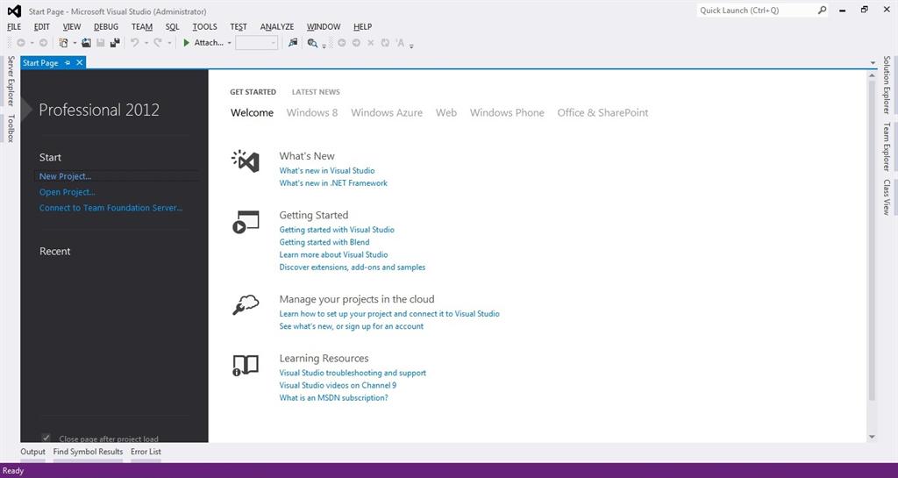Open the FILE menu
898x478 pixels.
coord(14,27)
